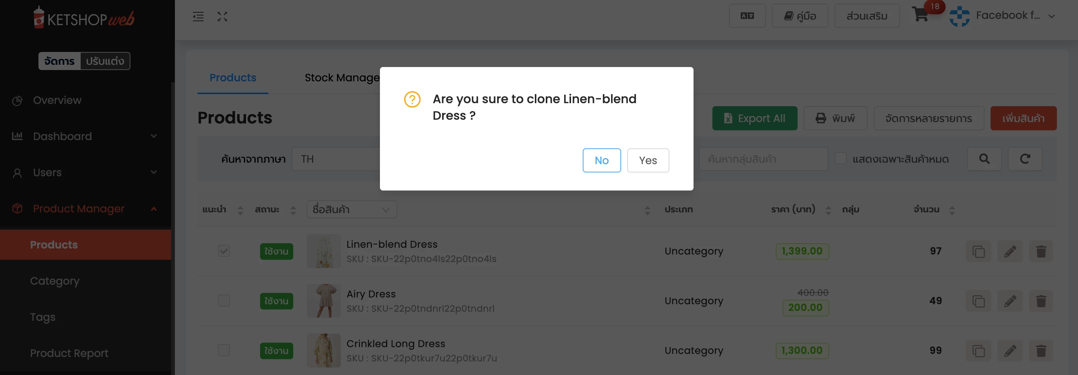
Task: Delete the Crinkled Long Dress product
Action: tap(1041, 351)
